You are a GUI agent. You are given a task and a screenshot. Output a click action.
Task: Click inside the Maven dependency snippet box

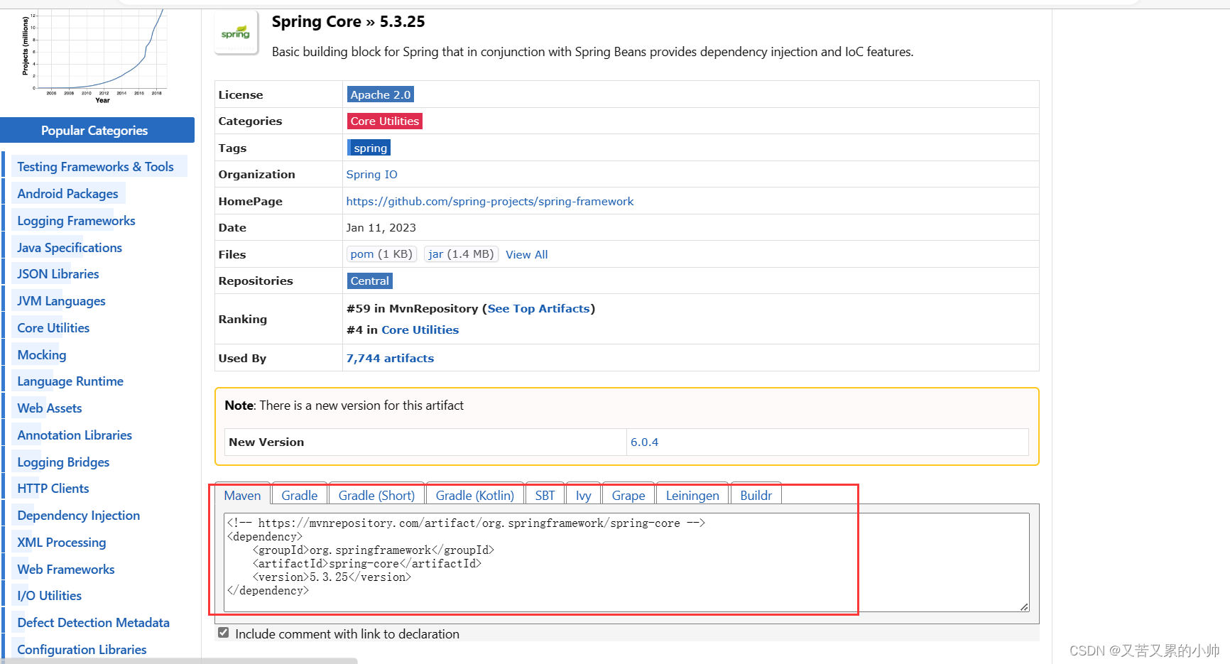(x=626, y=562)
